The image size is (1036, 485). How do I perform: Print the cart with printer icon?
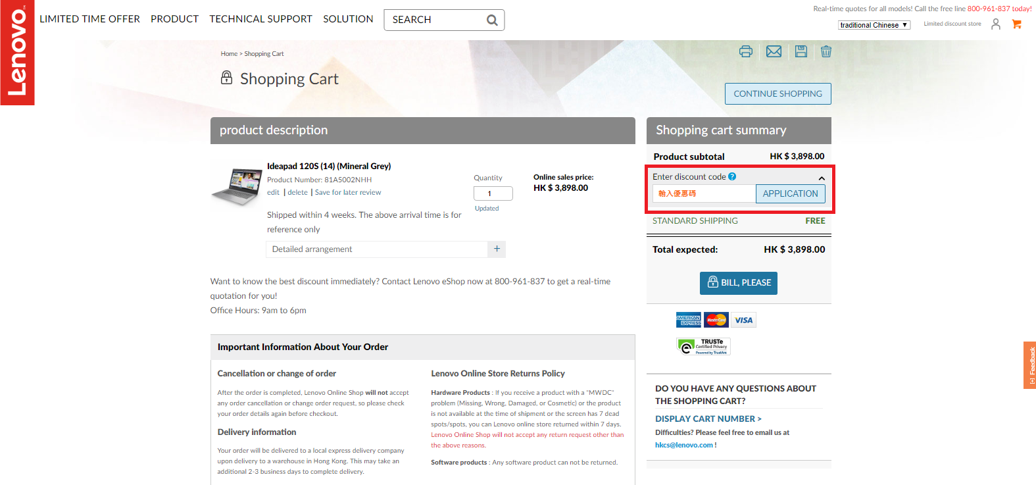coord(746,51)
